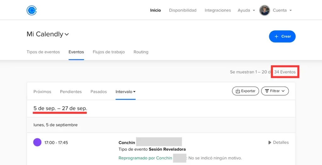This screenshot has height=165, width=322.
Task: Open the user profile avatar
Action: 264,10
